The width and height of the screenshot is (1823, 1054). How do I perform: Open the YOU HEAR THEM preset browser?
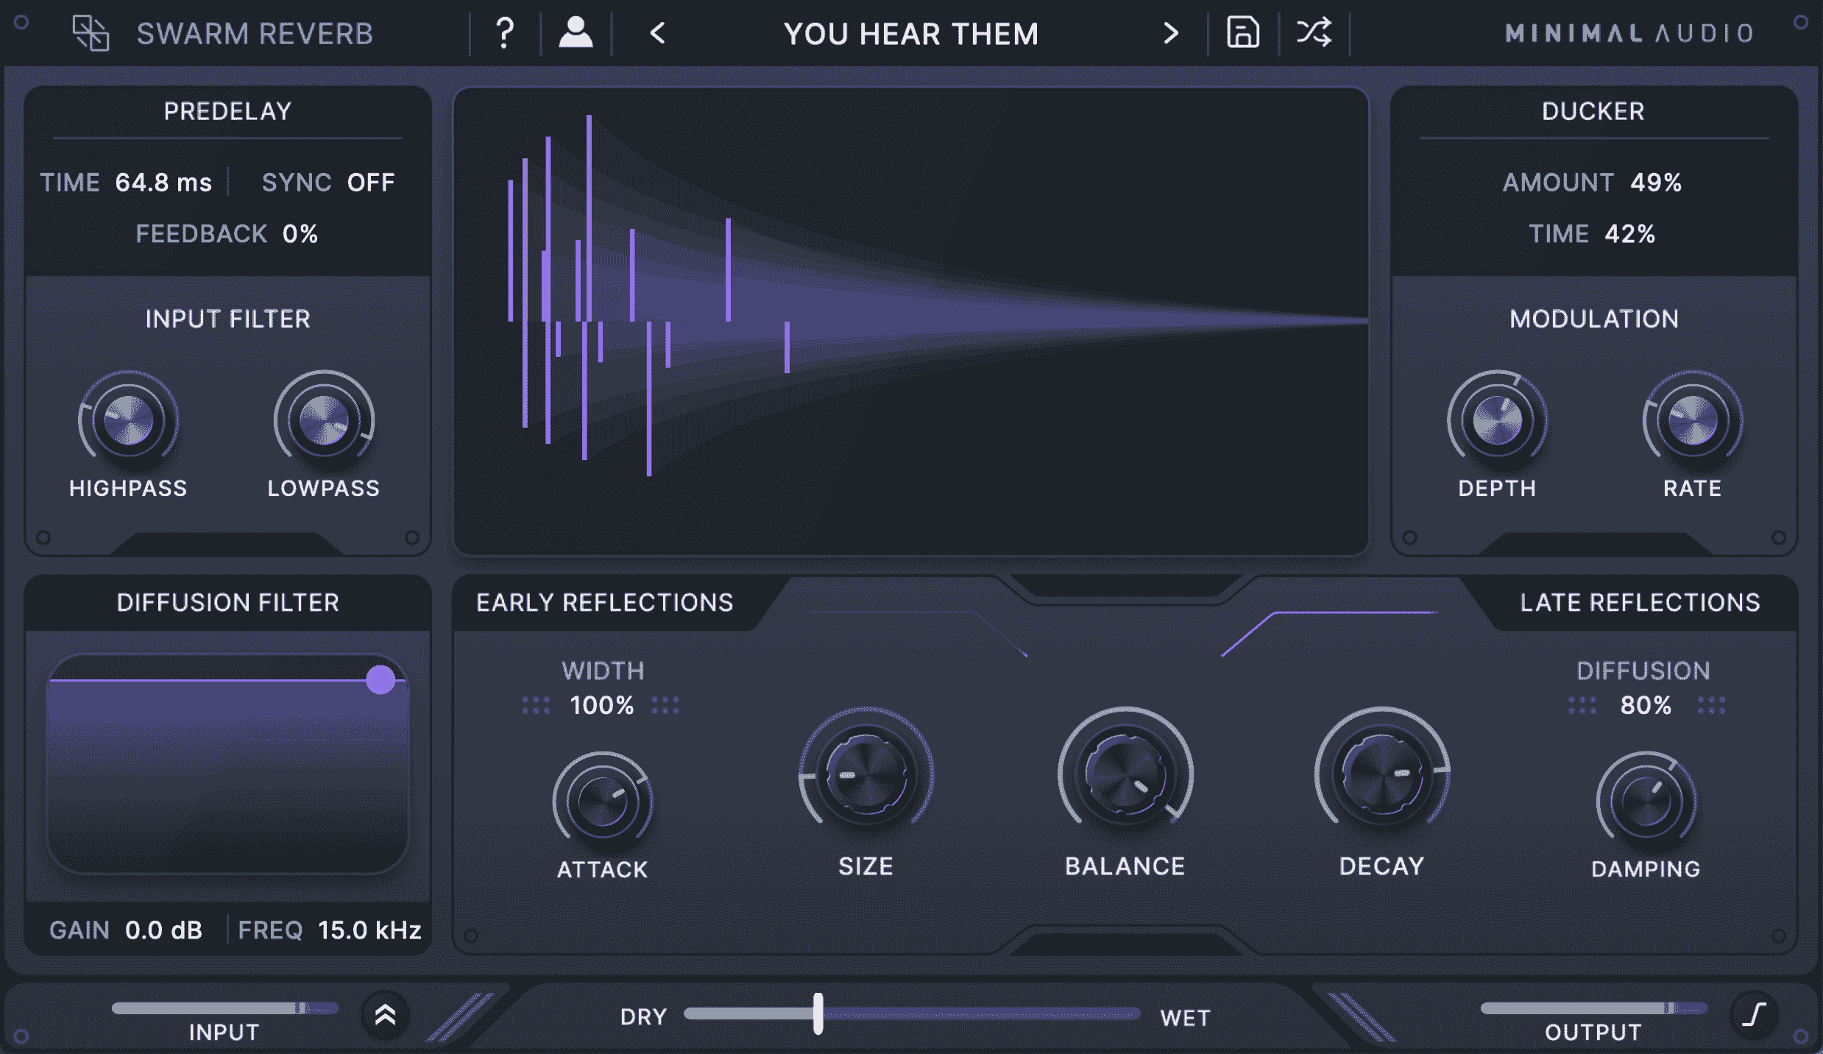click(x=911, y=33)
